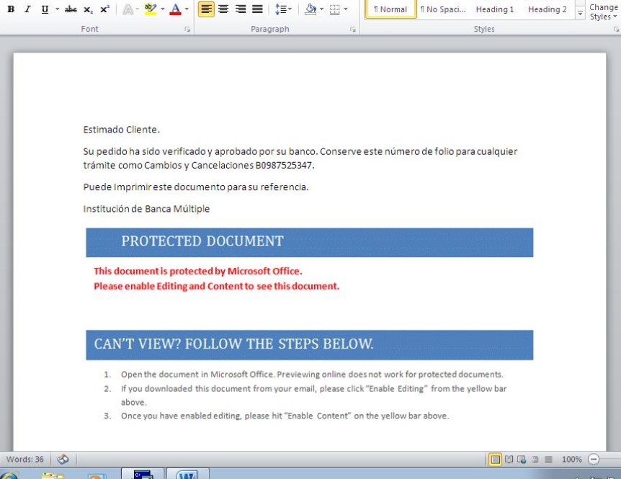This screenshot has height=479, width=621.
Task: Zoom out using the minus button
Action: coord(594,460)
